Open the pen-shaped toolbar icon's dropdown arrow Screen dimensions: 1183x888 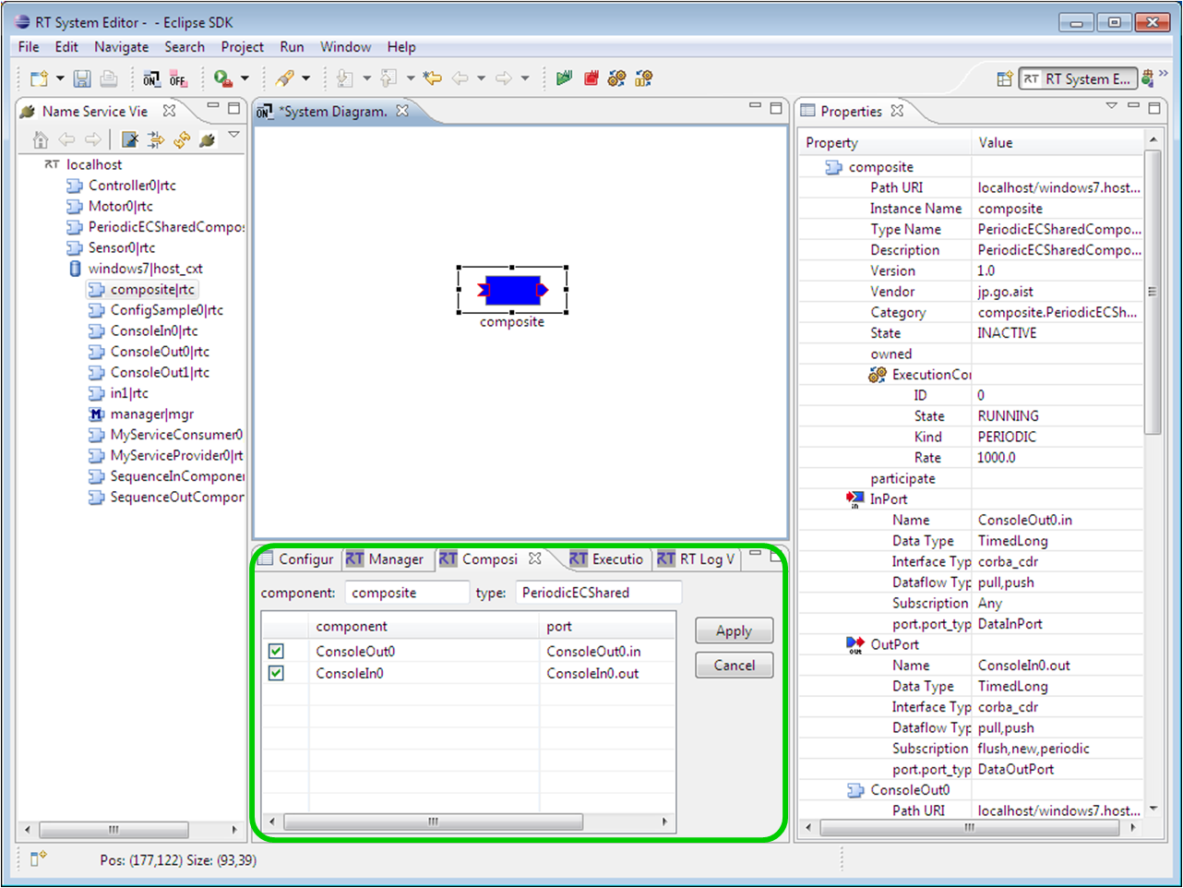click(x=306, y=78)
